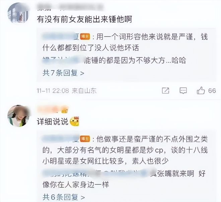Tap the share/repost icon on first comment
The width and height of the screenshot is (221, 202).
pyautogui.click(x=165, y=91)
